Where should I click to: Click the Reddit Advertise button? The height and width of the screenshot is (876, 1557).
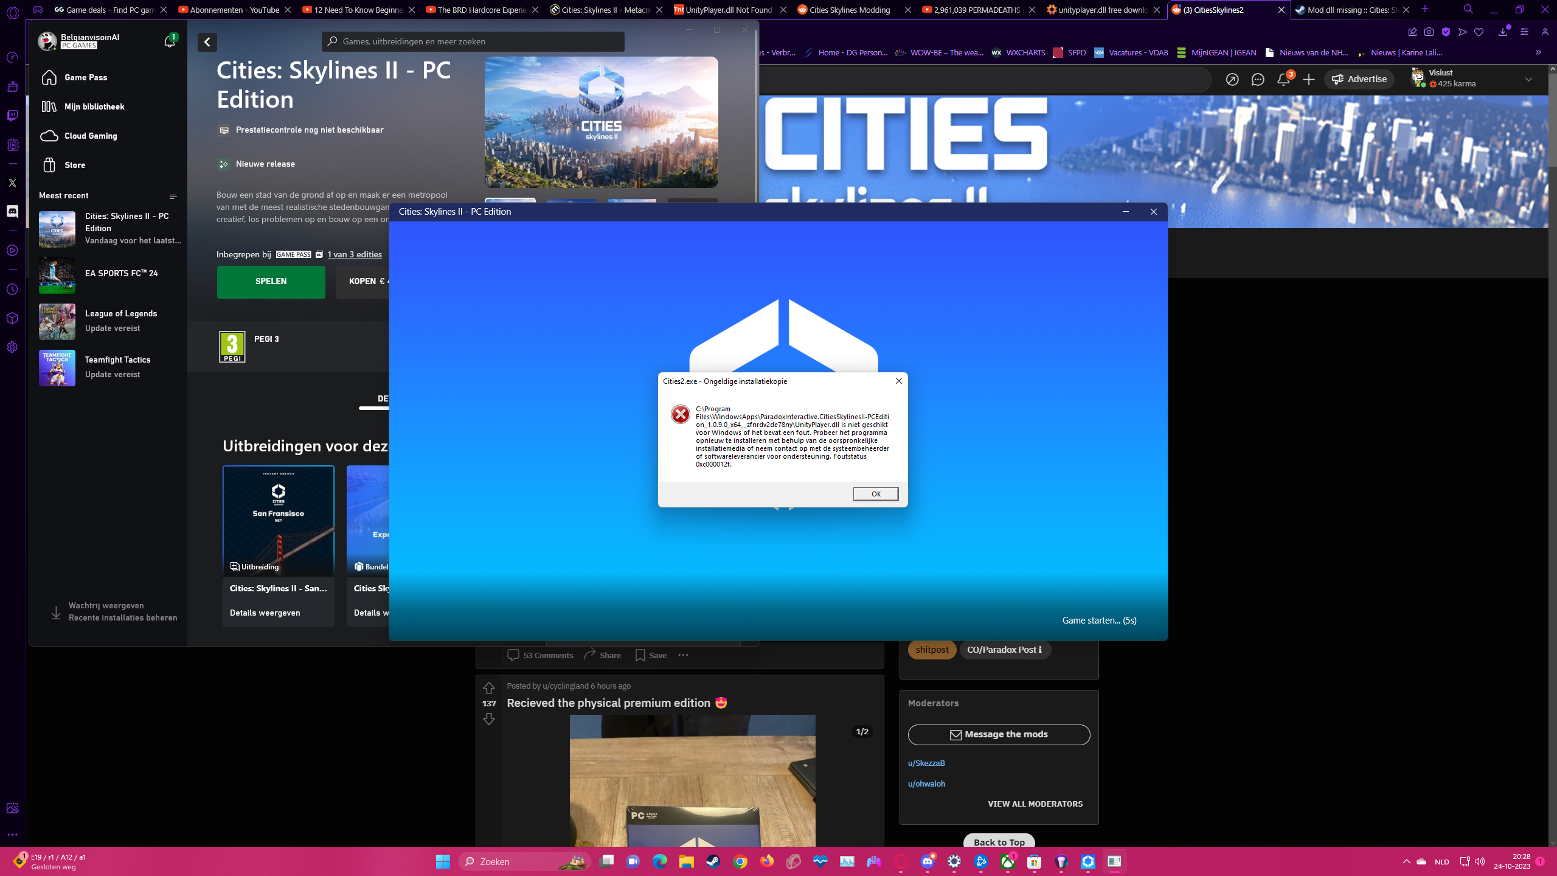pyautogui.click(x=1359, y=79)
